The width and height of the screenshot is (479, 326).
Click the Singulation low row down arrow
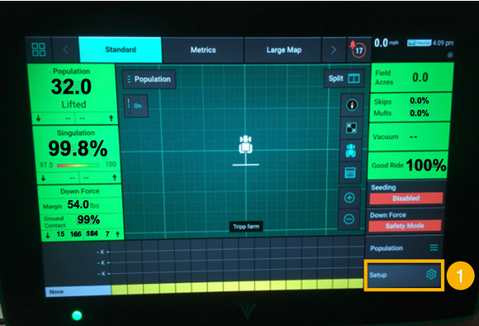(x=43, y=178)
